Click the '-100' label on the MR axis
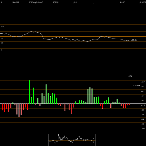 coord(143,129)
